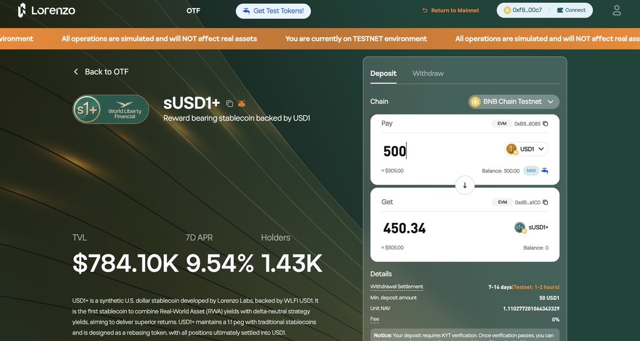Go Back to OTF

101,72
